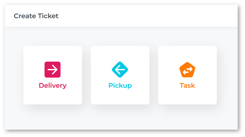Tap the blue diamond icon above Pickup
This screenshot has width=245, height=137.
pyautogui.click(x=120, y=70)
